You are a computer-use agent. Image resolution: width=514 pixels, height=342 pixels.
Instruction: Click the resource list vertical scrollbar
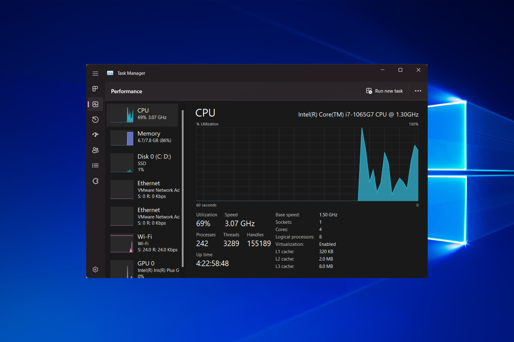pyautogui.click(x=183, y=187)
